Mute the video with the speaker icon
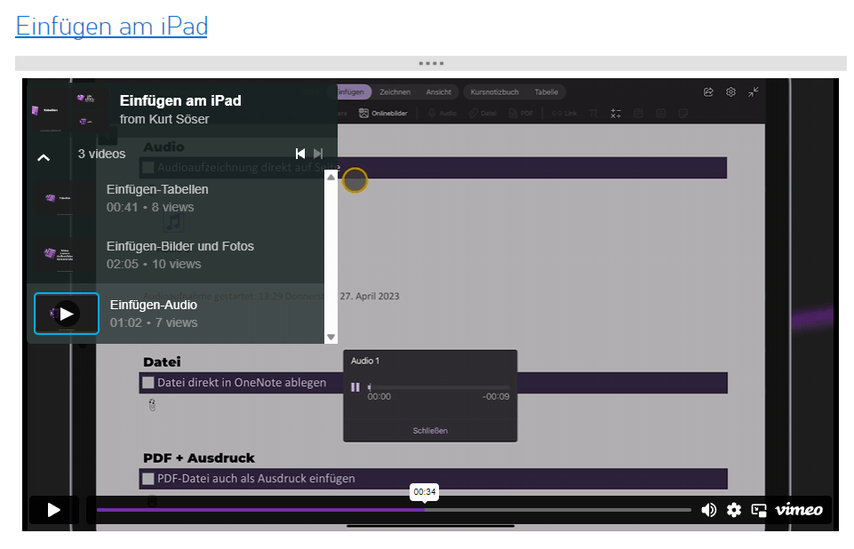Viewport: 854px width, 549px height. 708,510
